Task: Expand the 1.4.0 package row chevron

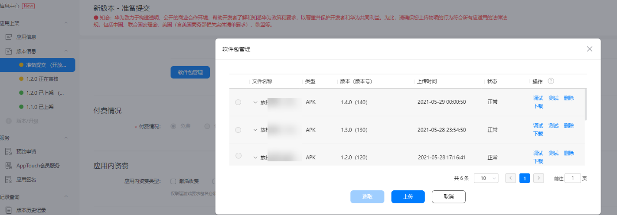Action: (255, 103)
